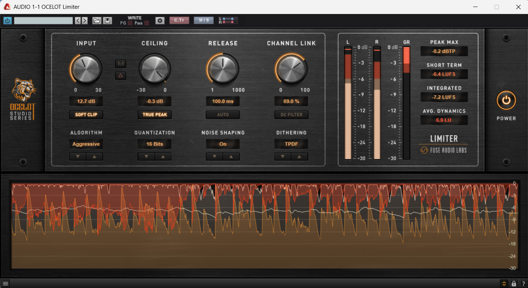Viewport: 528px width, 288px height.
Task: Reset the PEAK MAX readout -0.2 dBTP
Action: click(x=444, y=51)
